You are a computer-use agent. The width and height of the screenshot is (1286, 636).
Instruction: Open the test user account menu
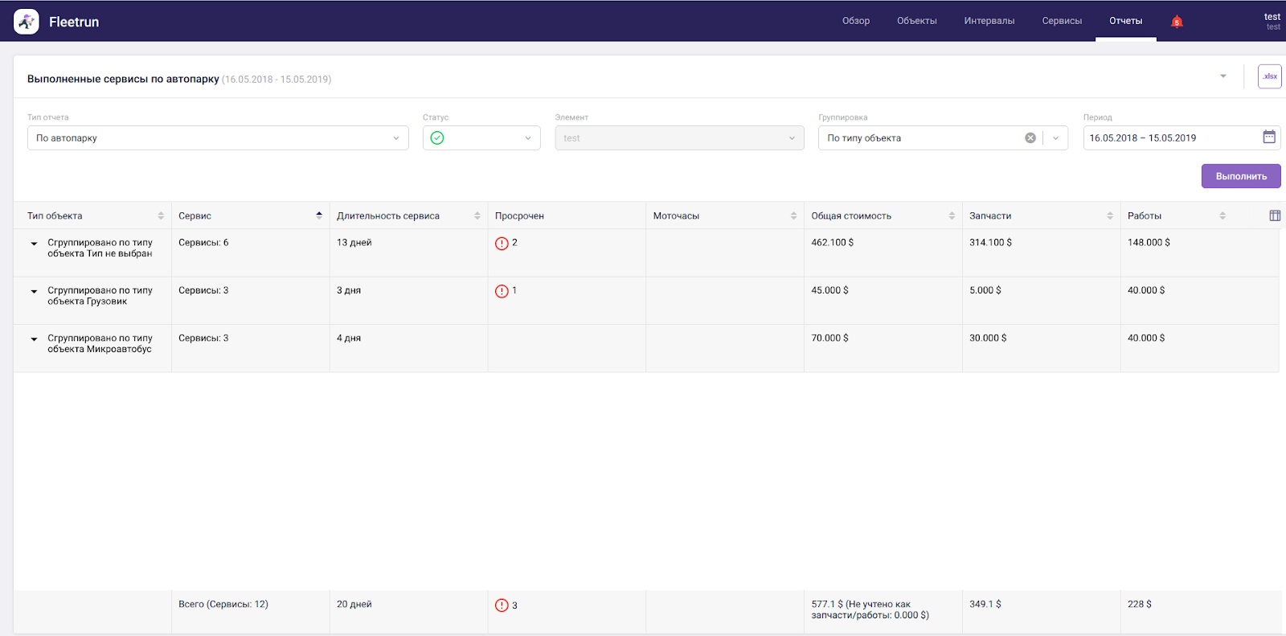pos(1272,21)
